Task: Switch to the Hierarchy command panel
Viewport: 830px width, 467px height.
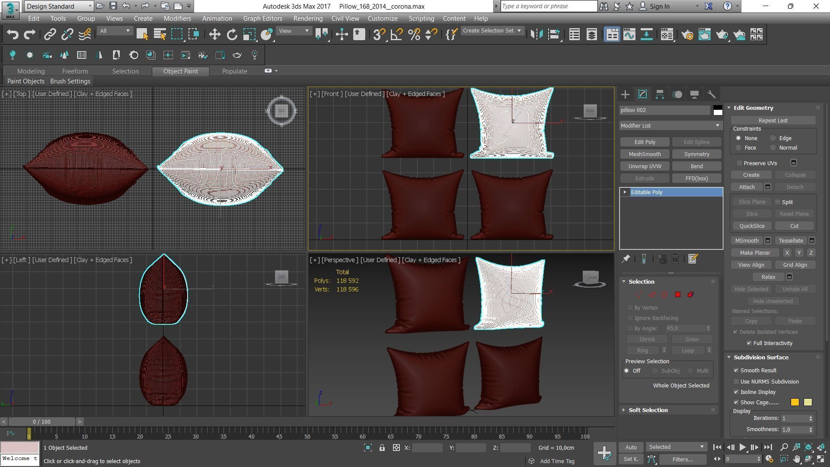Action: click(660, 94)
